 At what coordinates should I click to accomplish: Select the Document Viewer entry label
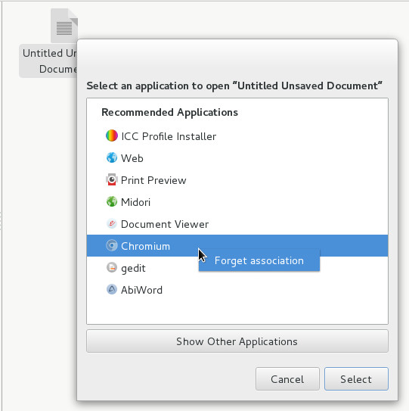pos(165,224)
